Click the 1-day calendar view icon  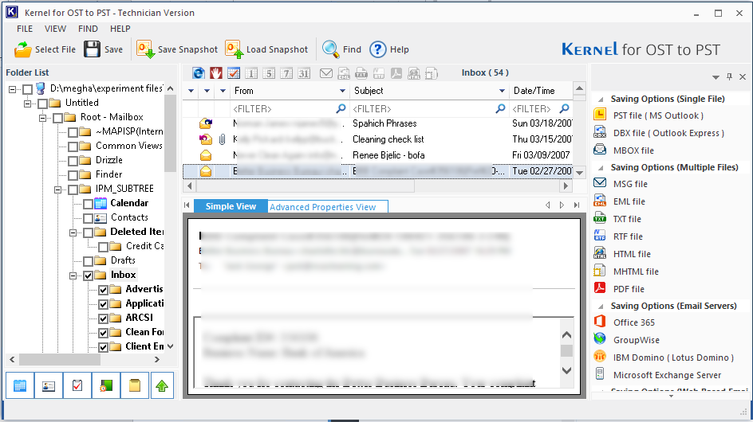[250, 73]
